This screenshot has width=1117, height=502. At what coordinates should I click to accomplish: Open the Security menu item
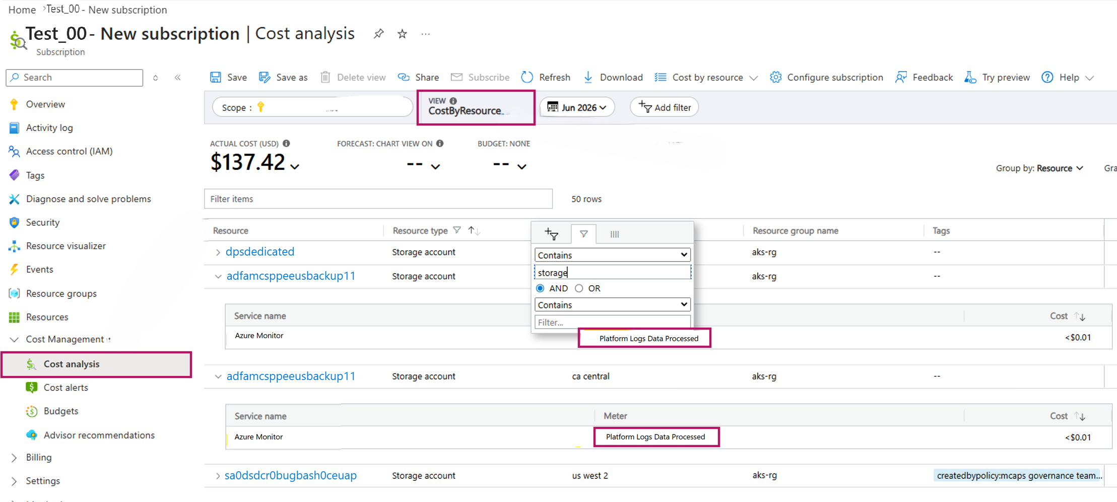(43, 222)
